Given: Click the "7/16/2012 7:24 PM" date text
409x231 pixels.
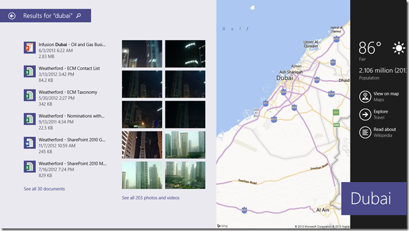Looking at the screenshot, I should pyautogui.click(x=56, y=169).
